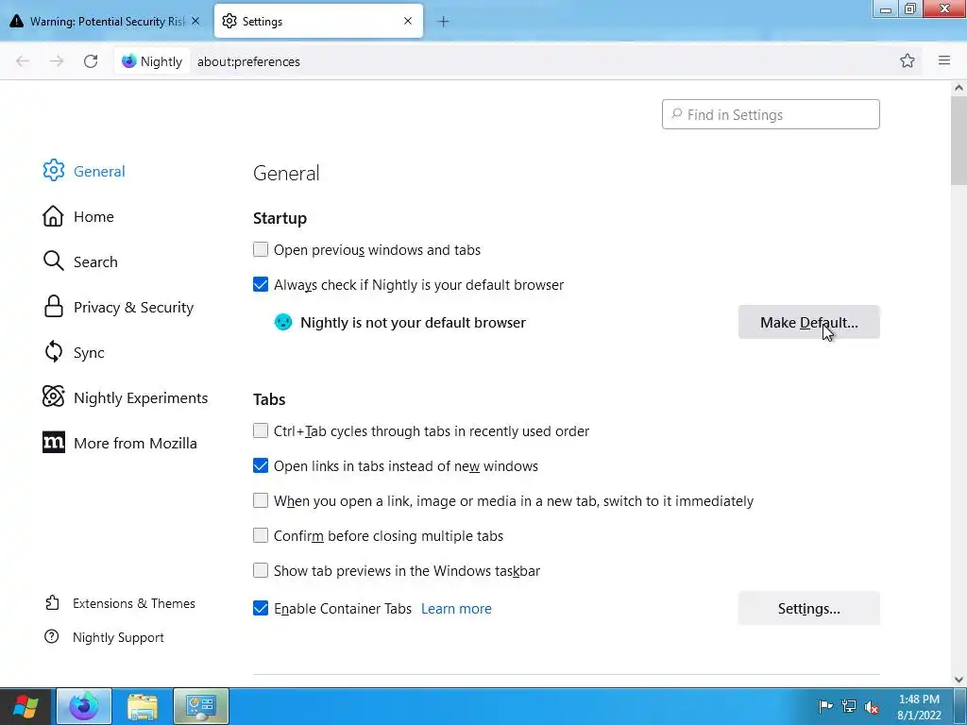The image size is (967, 725).
Task: Click the Make Default... button
Action: click(x=808, y=322)
